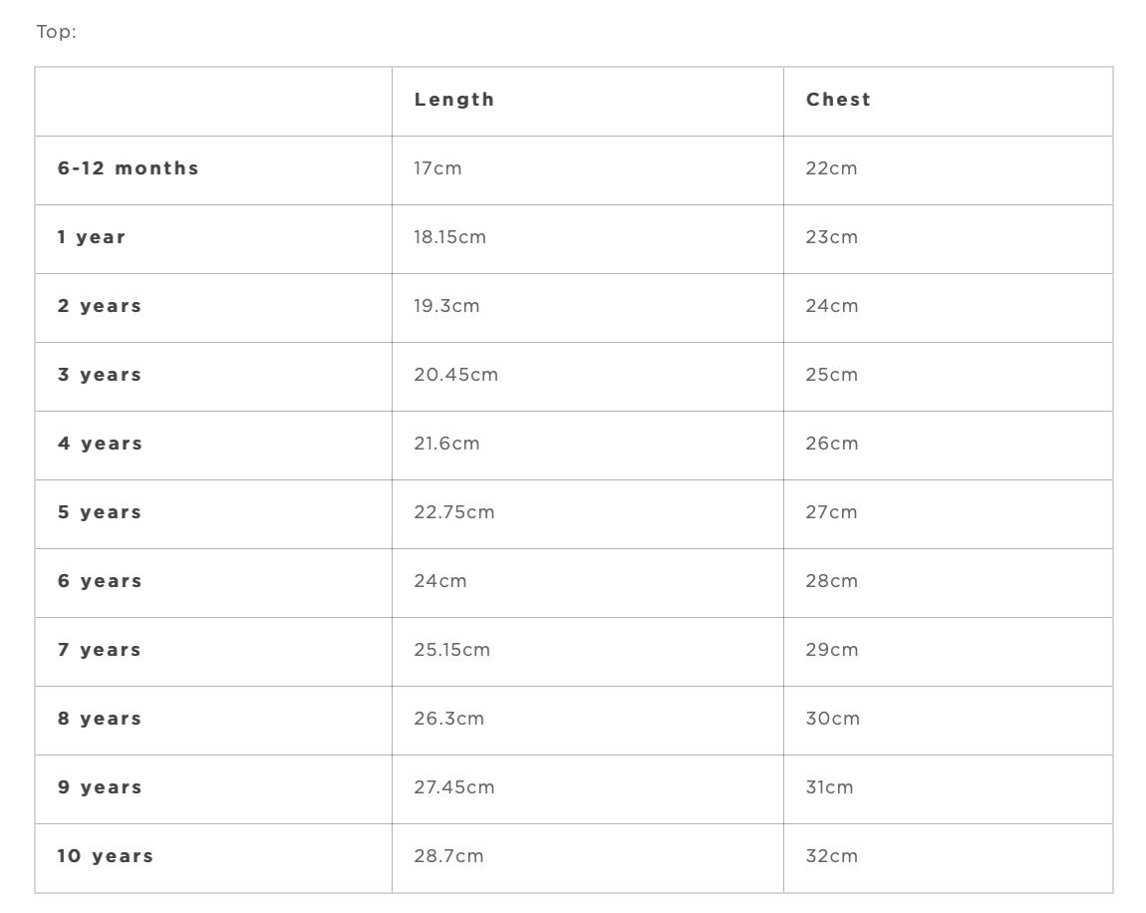Click the Chest column header
Screen dimensions: 1146x913
[838, 100]
